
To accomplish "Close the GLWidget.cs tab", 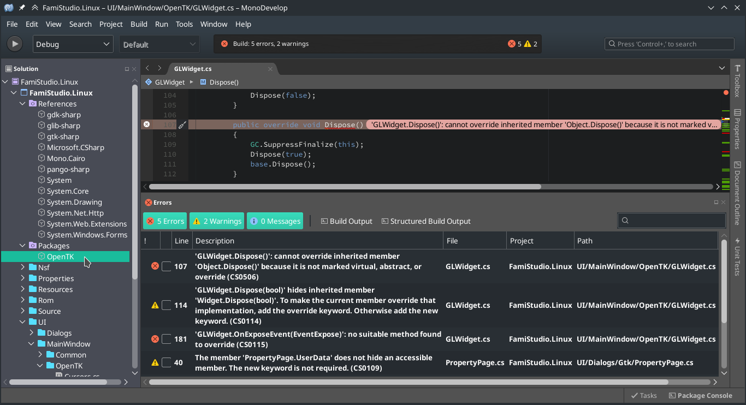I will 270,69.
